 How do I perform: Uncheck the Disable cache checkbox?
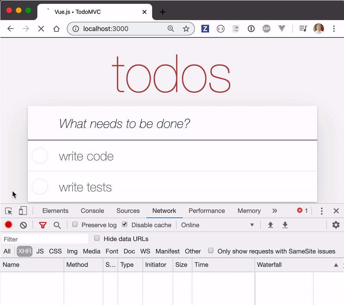(x=125, y=225)
